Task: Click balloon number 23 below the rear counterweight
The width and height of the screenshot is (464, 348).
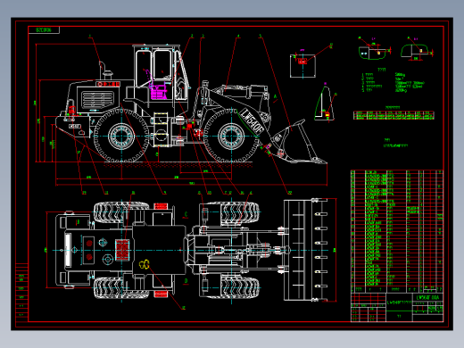Action: [x=84, y=193]
